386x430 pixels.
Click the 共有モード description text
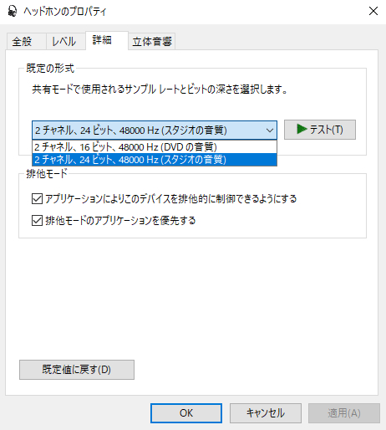(160, 90)
